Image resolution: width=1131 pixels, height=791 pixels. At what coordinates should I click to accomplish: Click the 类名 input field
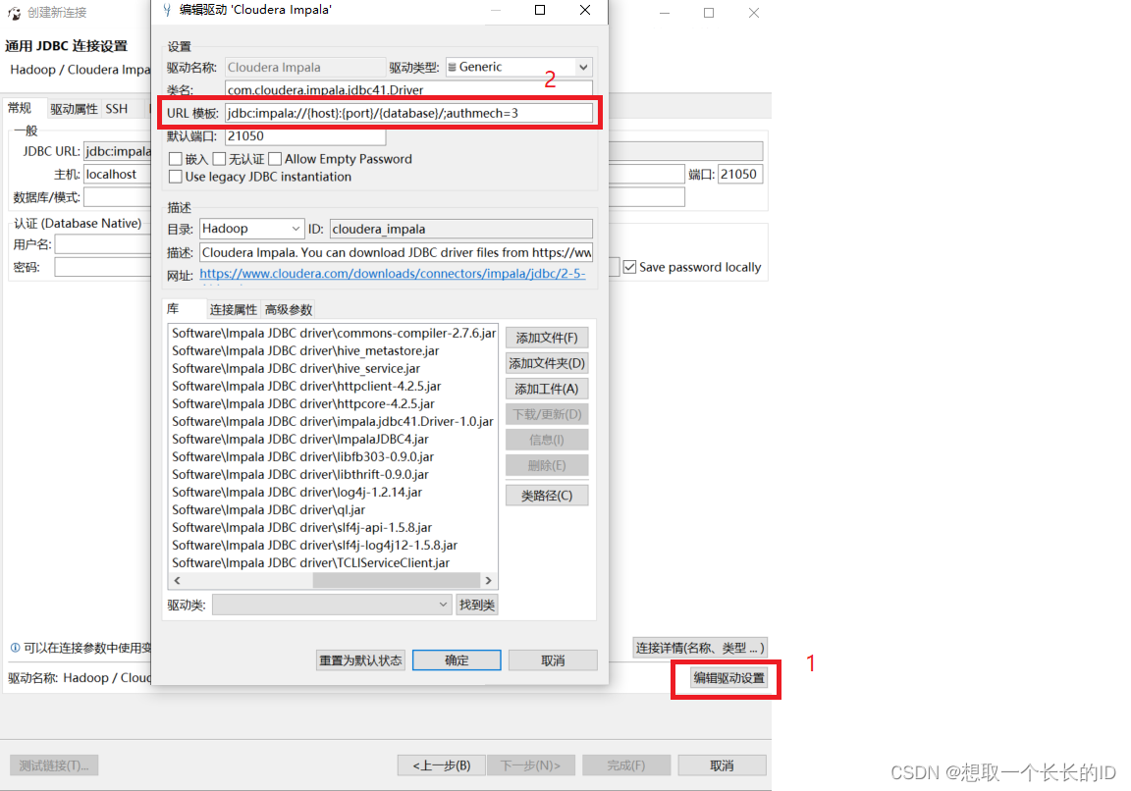pos(409,89)
